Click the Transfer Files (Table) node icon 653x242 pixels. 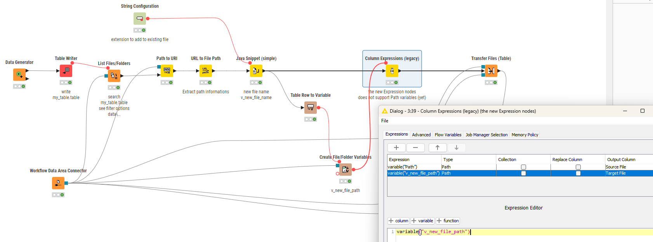[491, 71]
